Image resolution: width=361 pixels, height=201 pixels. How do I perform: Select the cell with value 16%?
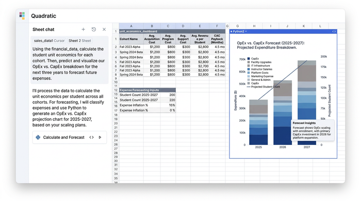tap(168, 105)
